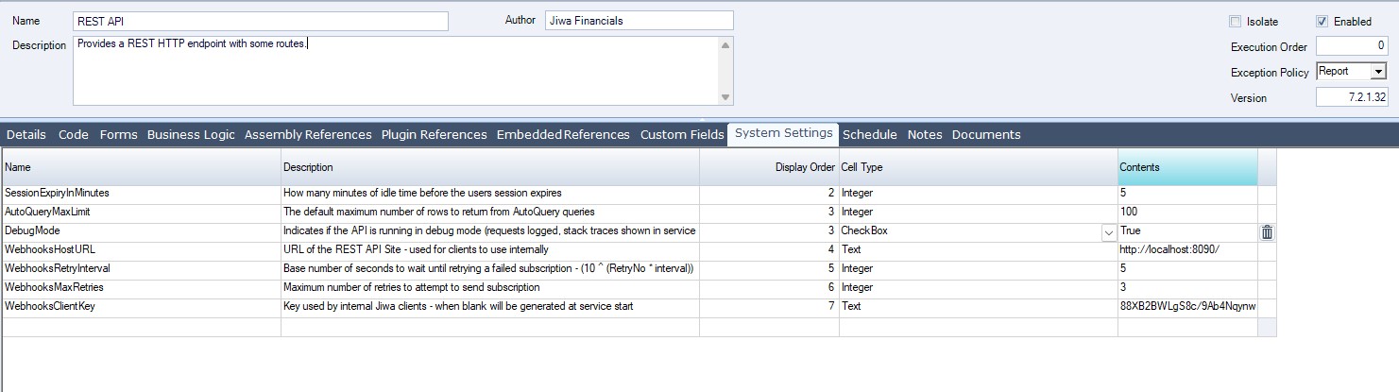Click the SessionExpiryInMinutes name cell
Image resolution: width=1399 pixels, height=392 pixels.
pos(142,193)
